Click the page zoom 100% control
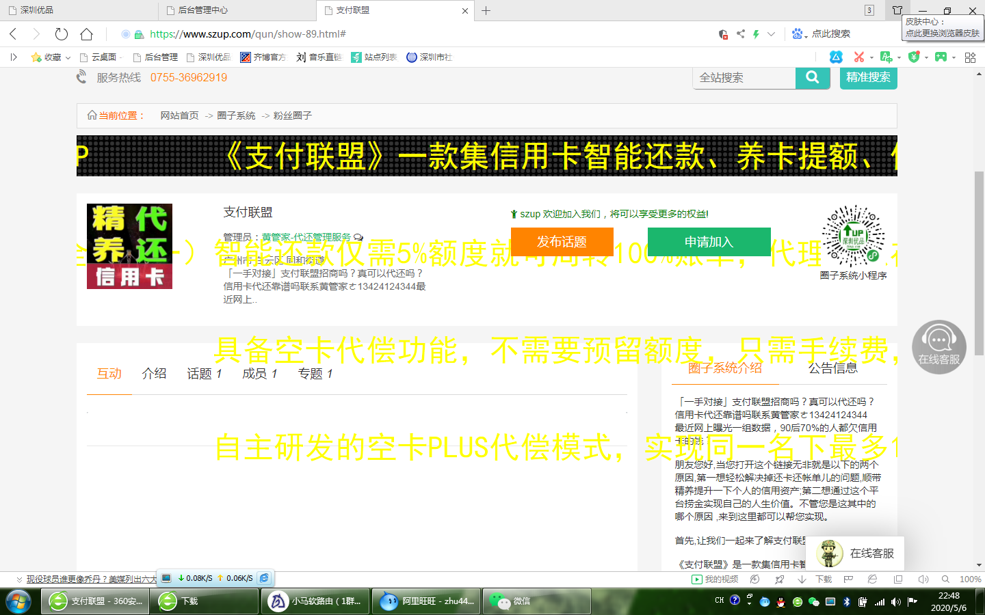Image resolution: width=985 pixels, height=615 pixels. (x=970, y=579)
